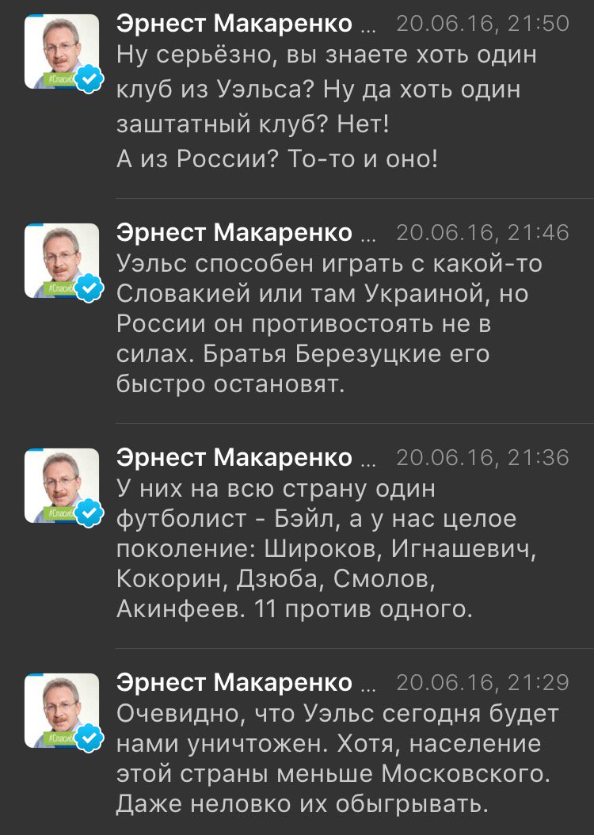Open author name Эрнест Макаренко on 21:29 tweet
The image size is (594, 835).
[x=234, y=682]
